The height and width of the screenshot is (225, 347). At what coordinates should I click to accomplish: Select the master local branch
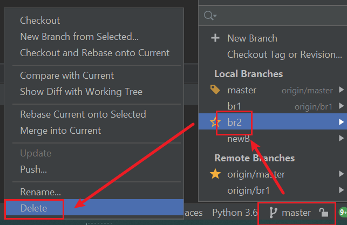click(x=242, y=90)
